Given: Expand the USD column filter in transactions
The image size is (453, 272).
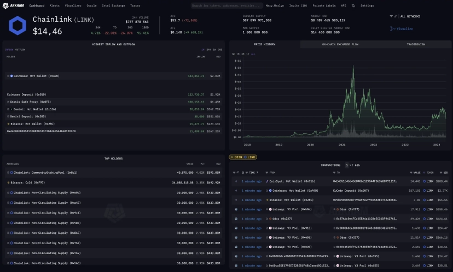Looking at the screenshot, I should coord(443,173).
